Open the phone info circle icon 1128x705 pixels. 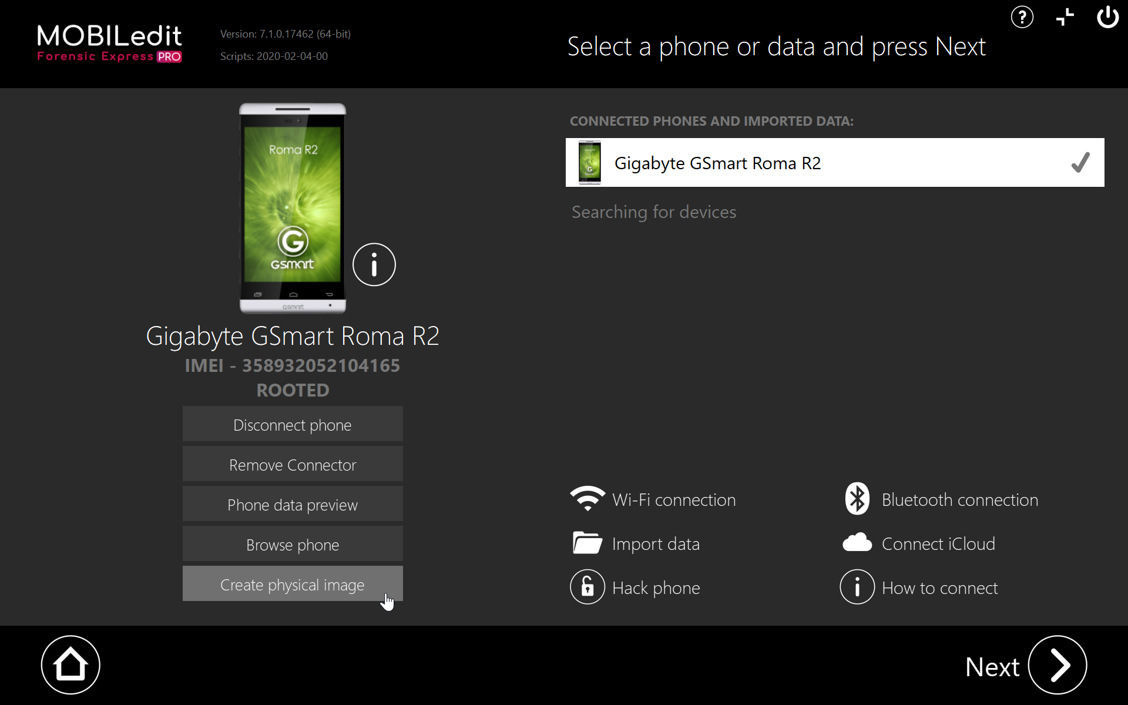pos(374,265)
